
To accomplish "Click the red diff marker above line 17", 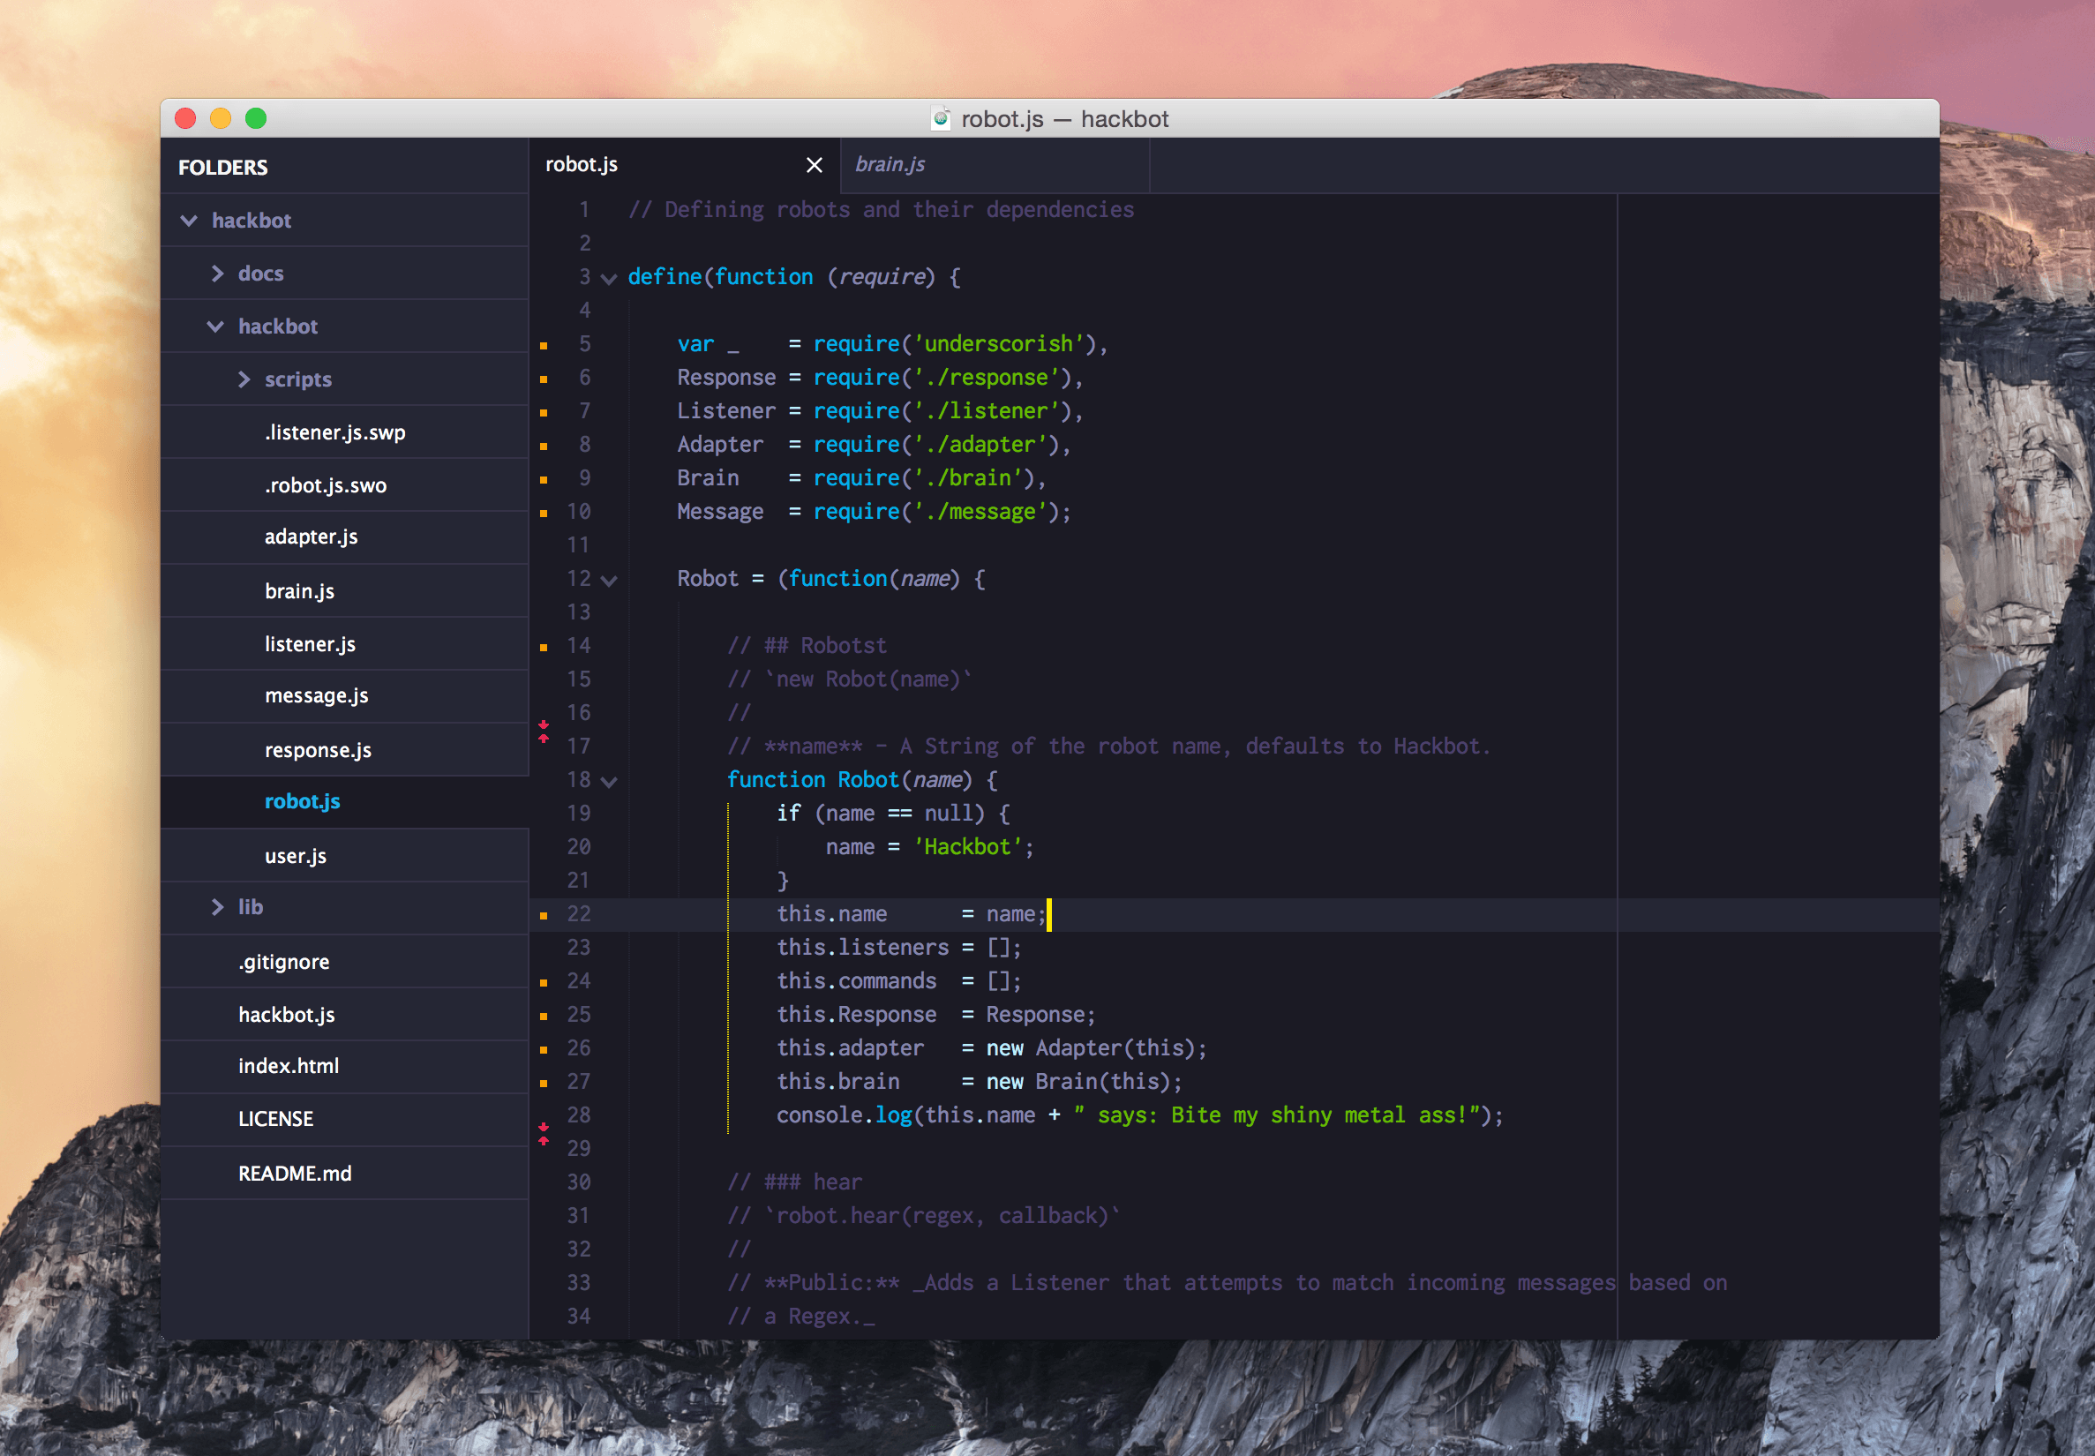I will tap(544, 728).
